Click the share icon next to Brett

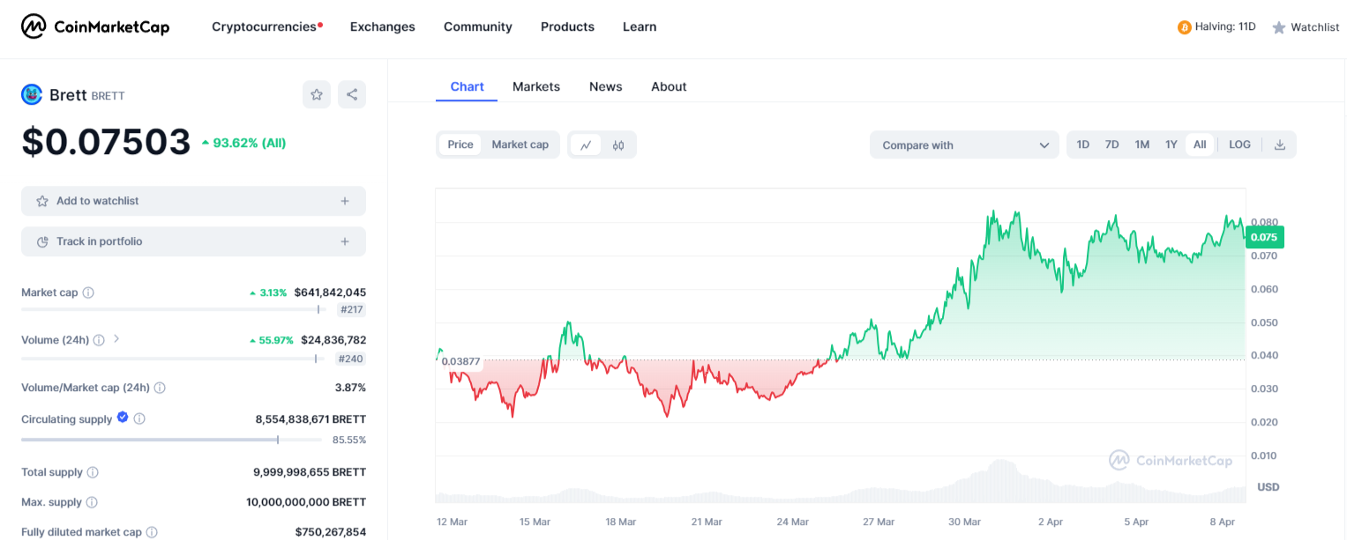[352, 94]
